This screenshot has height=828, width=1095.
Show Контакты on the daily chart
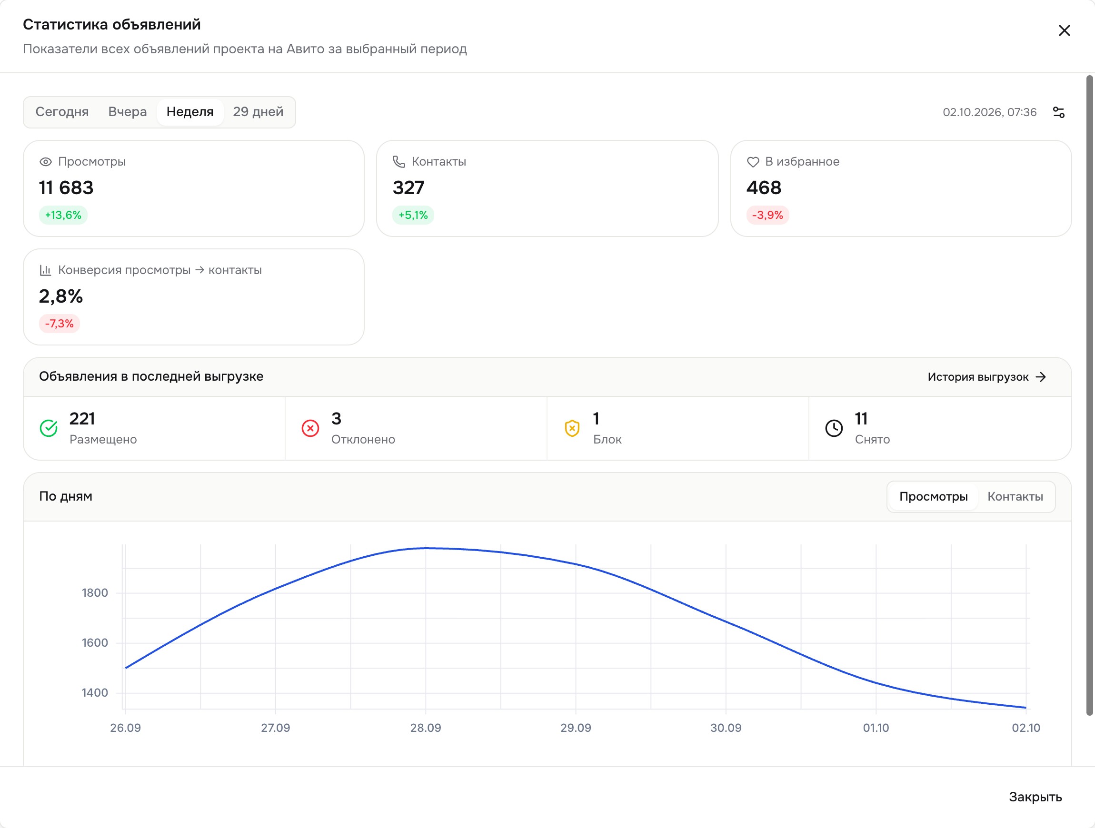[1015, 496]
